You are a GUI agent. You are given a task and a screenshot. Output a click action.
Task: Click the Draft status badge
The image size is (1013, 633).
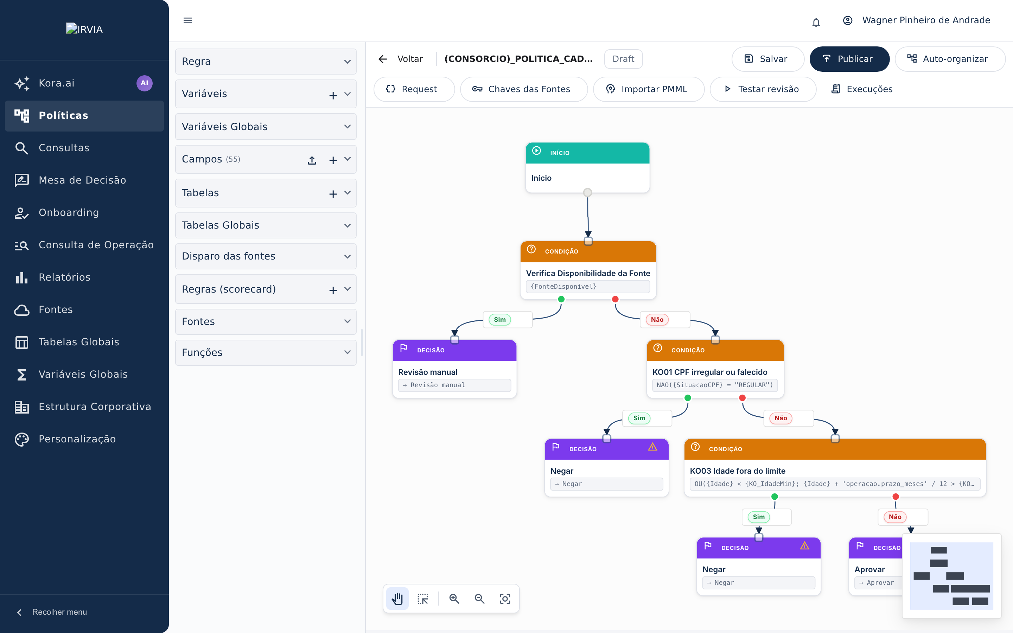[x=623, y=59]
